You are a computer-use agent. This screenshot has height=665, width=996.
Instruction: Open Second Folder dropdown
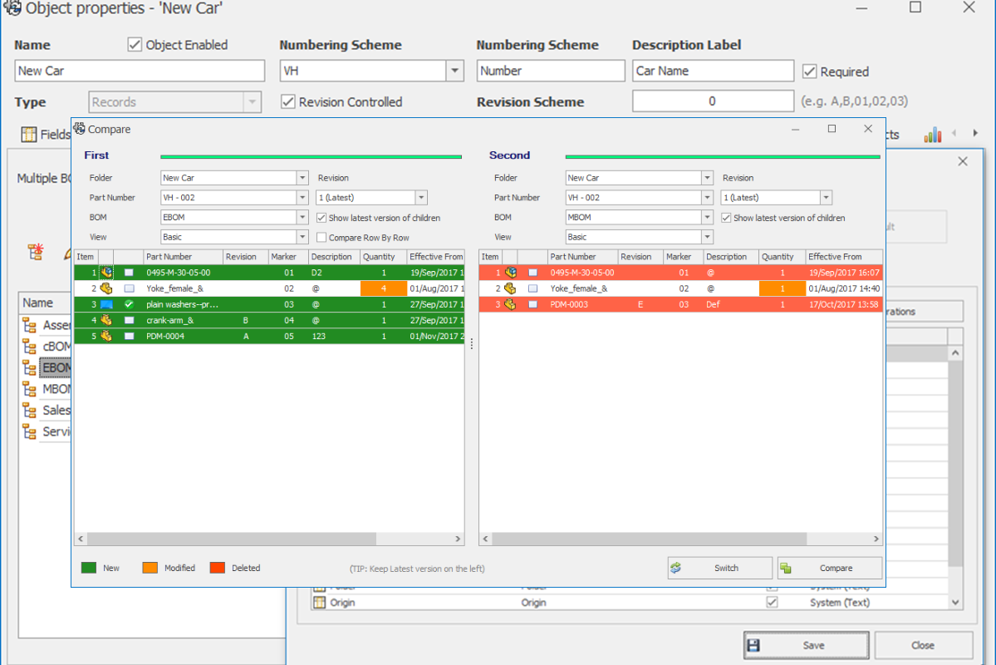[707, 178]
